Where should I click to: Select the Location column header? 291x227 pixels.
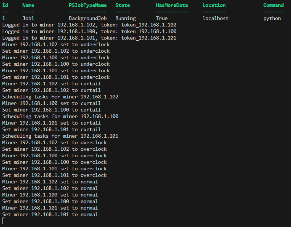pos(214,5)
